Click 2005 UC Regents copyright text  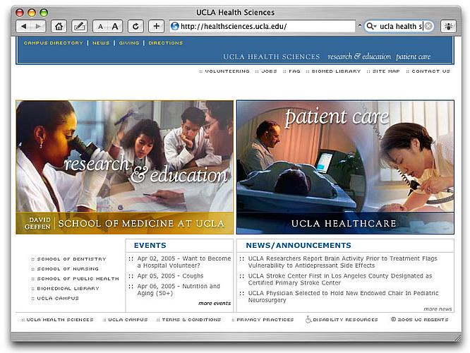[420, 320]
